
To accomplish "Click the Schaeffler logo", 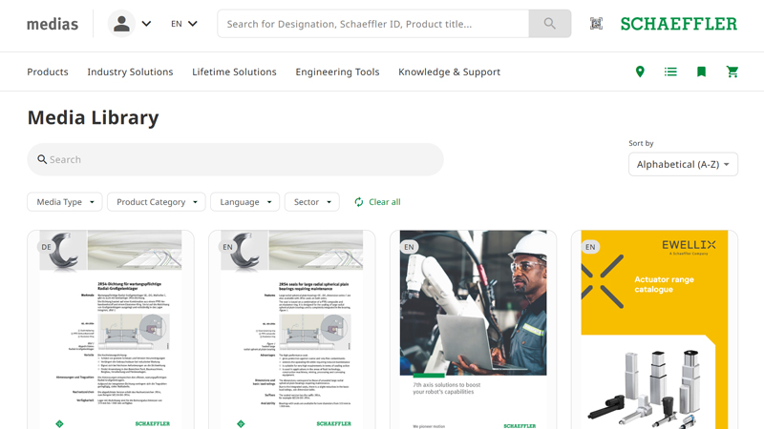I will (x=678, y=24).
